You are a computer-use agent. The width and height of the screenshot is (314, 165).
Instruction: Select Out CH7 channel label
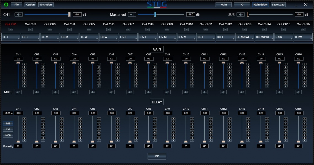coord(128,24)
